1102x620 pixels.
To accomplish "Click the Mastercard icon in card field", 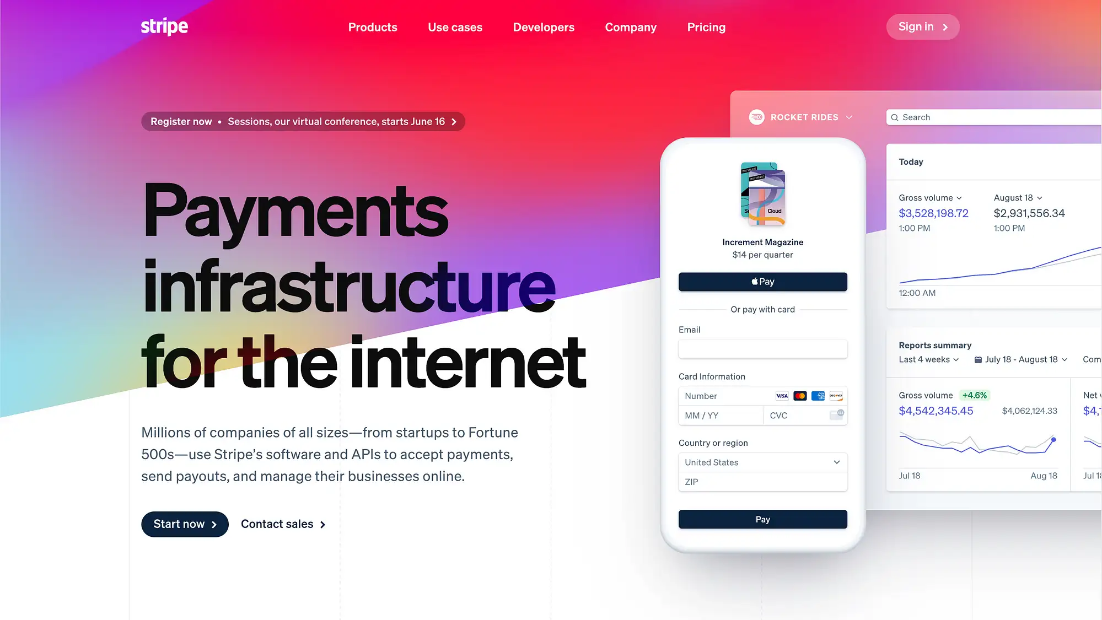I will pos(800,395).
